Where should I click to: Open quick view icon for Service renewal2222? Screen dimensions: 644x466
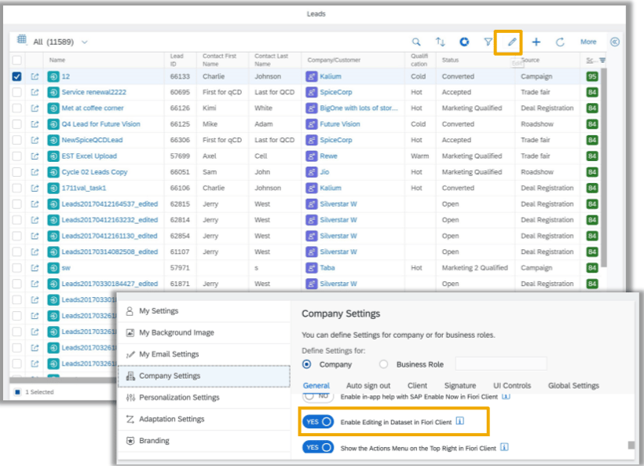coord(35,92)
